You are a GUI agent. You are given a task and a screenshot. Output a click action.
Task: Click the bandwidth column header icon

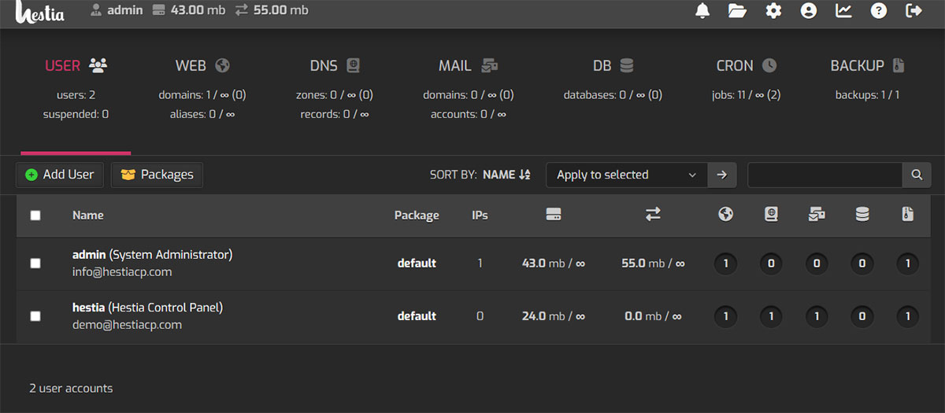click(x=653, y=214)
